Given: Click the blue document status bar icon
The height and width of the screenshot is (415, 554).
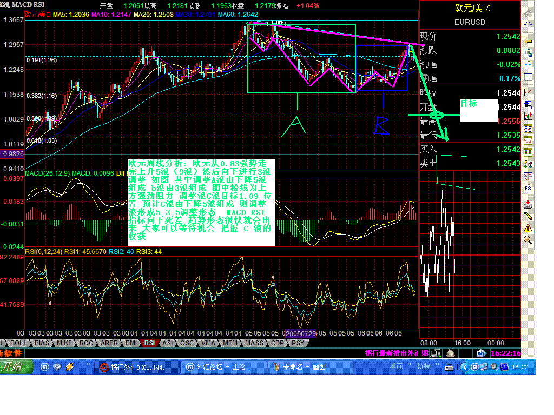Looking at the screenshot, I should point(481,353).
